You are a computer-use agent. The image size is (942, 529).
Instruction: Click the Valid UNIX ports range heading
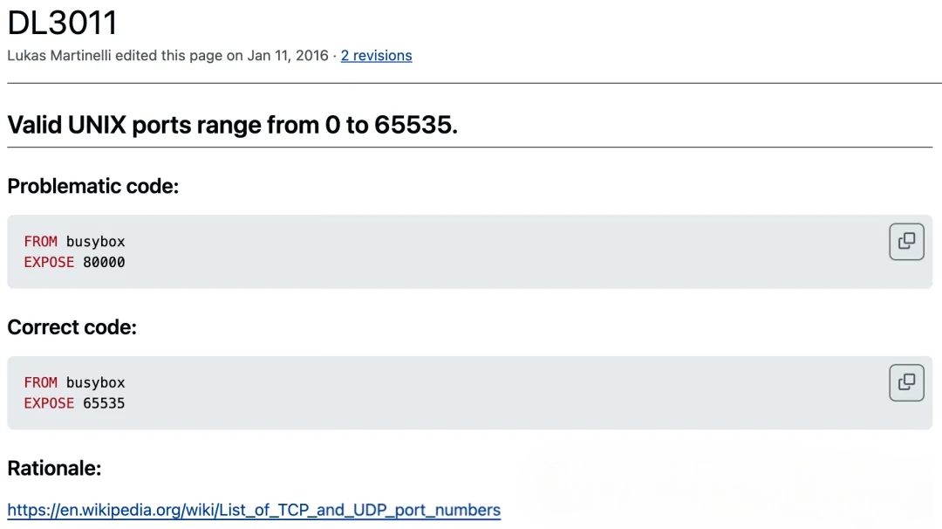pyautogui.click(x=232, y=125)
